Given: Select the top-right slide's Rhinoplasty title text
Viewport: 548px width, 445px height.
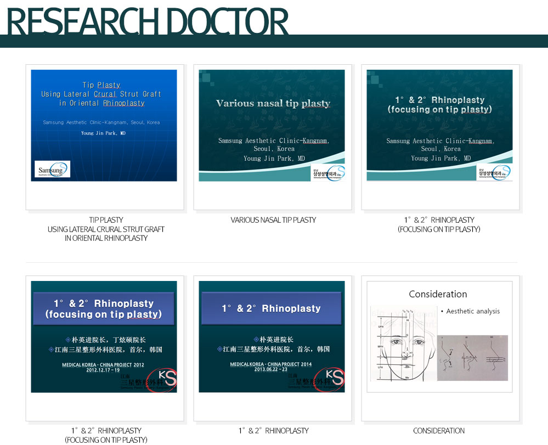Looking at the screenshot, I should pos(439,104).
